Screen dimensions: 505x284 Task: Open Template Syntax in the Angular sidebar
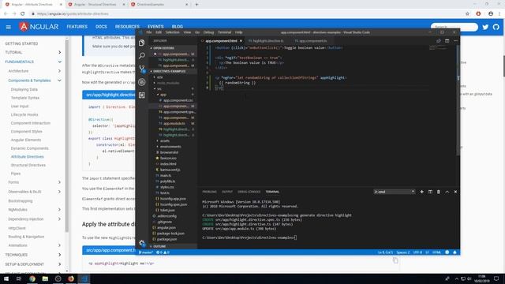(25, 98)
